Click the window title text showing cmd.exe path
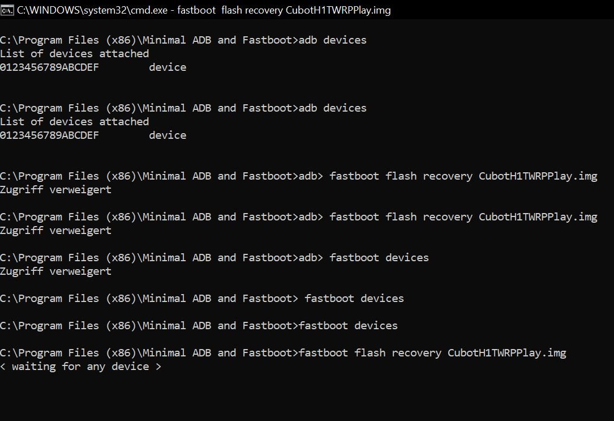The height and width of the screenshot is (421, 614). click(204, 10)
